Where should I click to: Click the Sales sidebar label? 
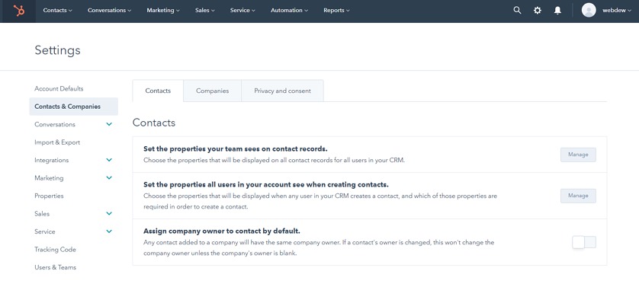(x=42, y=214)
